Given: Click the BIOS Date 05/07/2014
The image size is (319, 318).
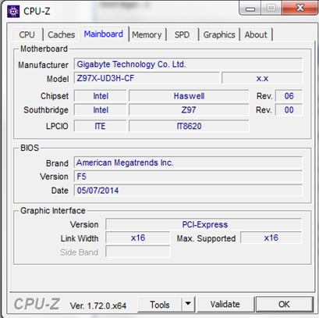Looking at the screenshot, I should (x=188, y=191).
